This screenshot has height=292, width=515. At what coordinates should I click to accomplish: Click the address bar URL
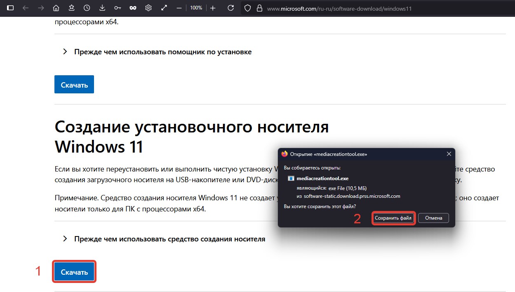[339, 8]
